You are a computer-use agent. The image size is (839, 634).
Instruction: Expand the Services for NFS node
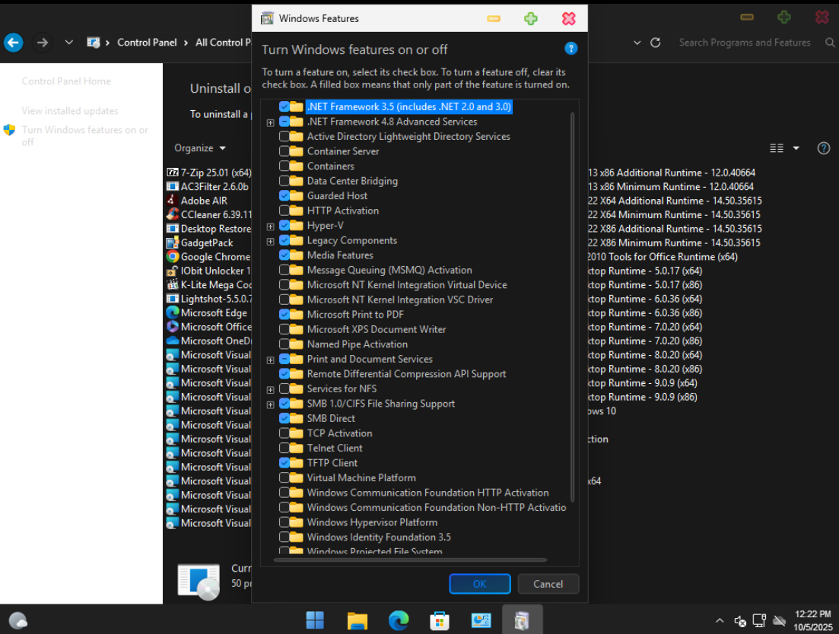tap(270, 389)
